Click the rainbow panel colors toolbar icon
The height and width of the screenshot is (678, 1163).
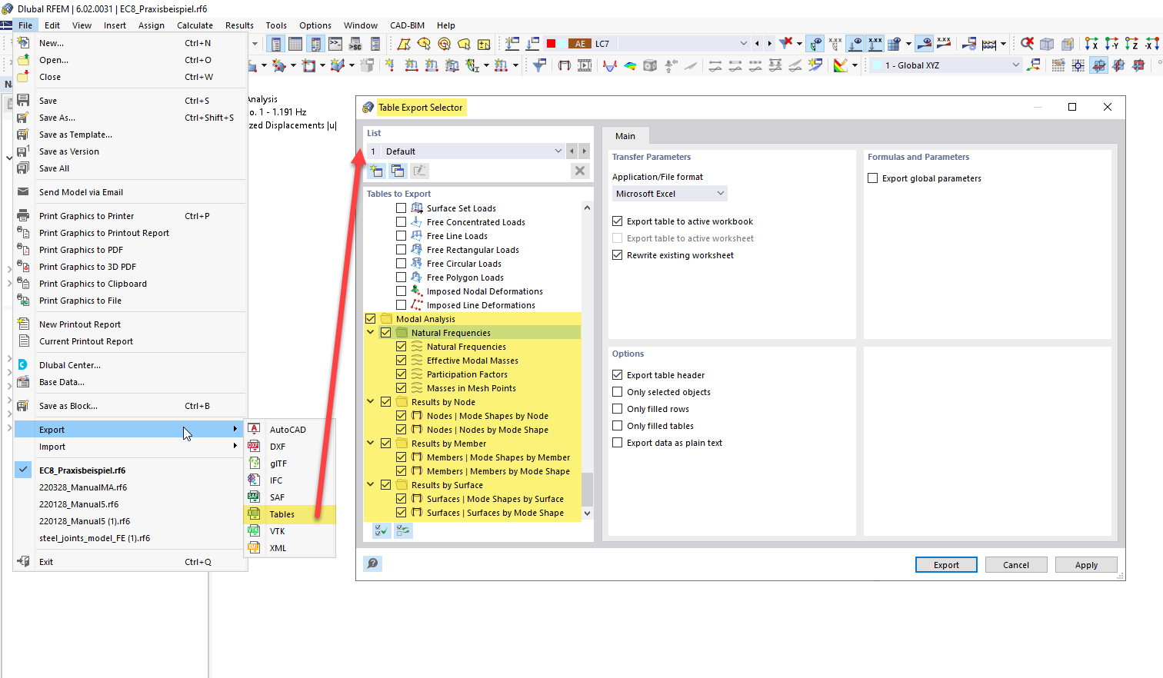(842, 65)
